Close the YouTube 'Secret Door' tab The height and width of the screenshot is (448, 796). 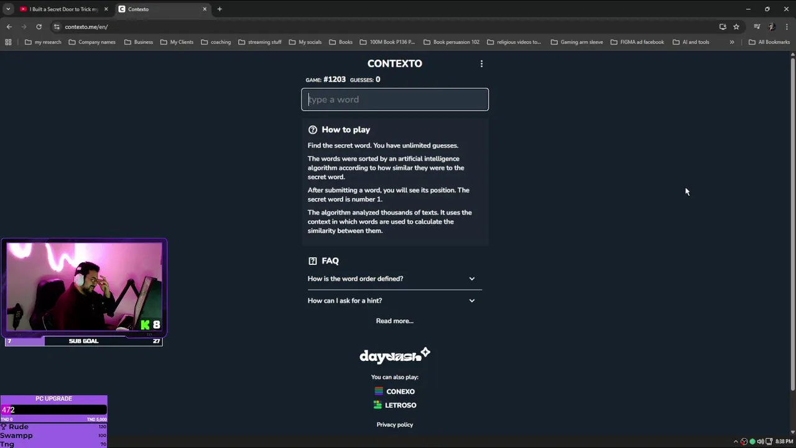click(106, 9)
